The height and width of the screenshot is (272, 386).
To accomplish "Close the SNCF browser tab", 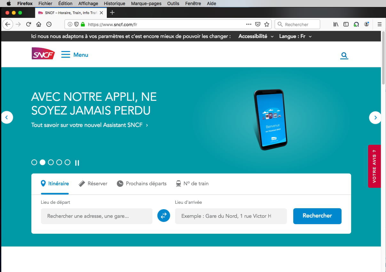I will click(x=101, y=13).
